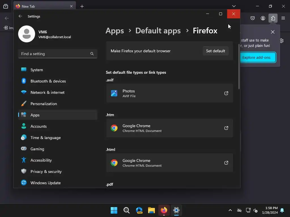Open taskbar Search
Screen dimensions: 290x217
(x=127, y=210)
